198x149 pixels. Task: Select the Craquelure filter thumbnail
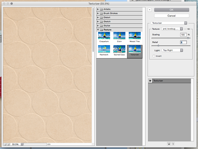coord(104,37)
